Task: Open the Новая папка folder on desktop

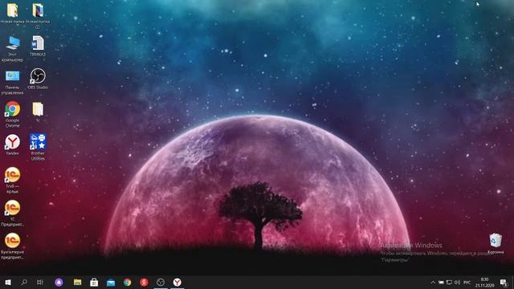Action: 13,14
